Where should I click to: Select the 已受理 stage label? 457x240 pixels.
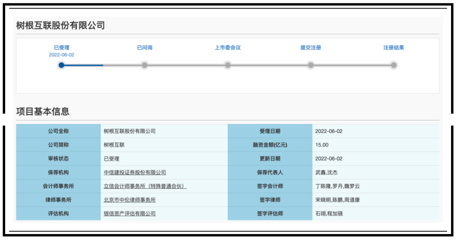pyautogui.click(x=61, y=48)
